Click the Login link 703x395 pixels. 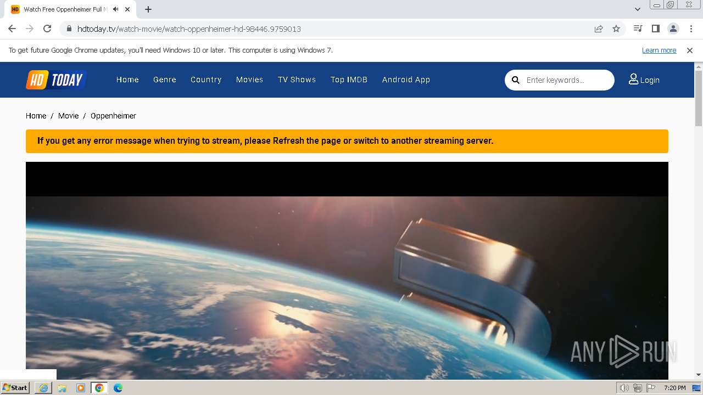point(650,80)
